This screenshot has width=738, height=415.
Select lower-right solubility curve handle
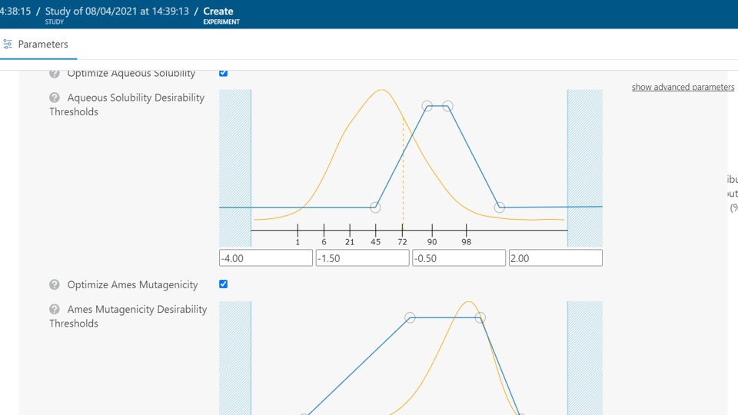click(500, 207)
